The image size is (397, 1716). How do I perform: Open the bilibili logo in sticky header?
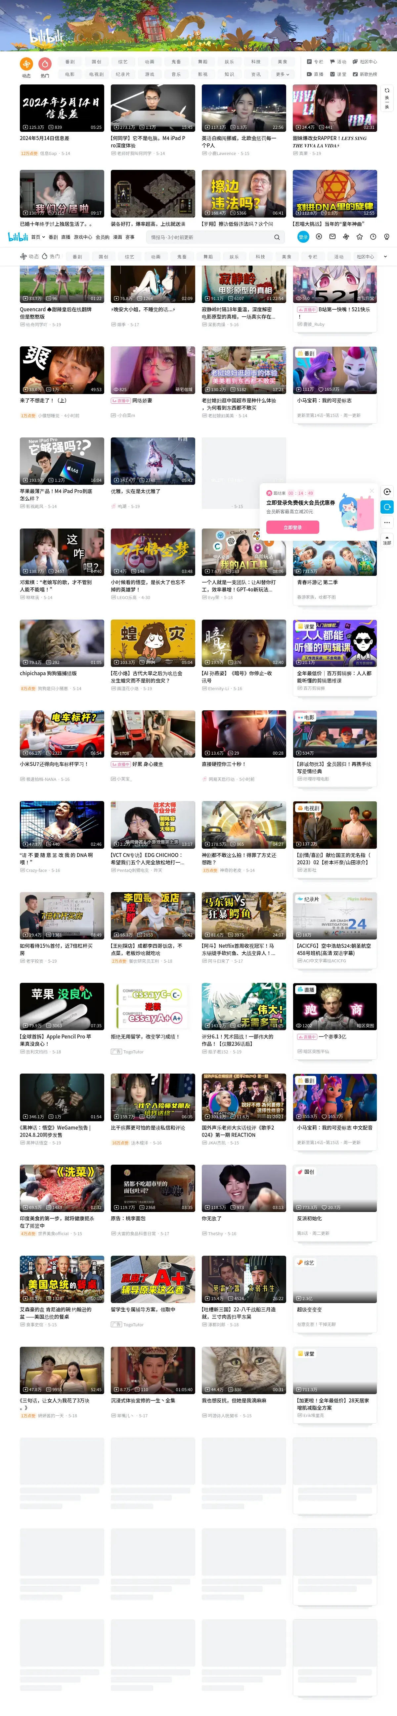tap(17, 236)
